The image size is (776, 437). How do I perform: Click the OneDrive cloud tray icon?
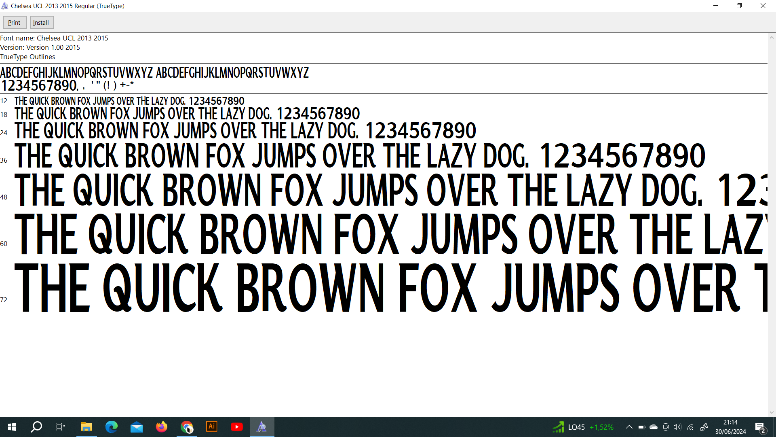click(654, 427)
